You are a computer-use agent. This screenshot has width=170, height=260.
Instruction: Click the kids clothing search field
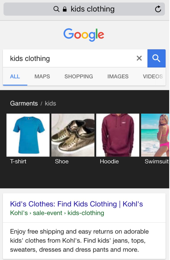75,58
